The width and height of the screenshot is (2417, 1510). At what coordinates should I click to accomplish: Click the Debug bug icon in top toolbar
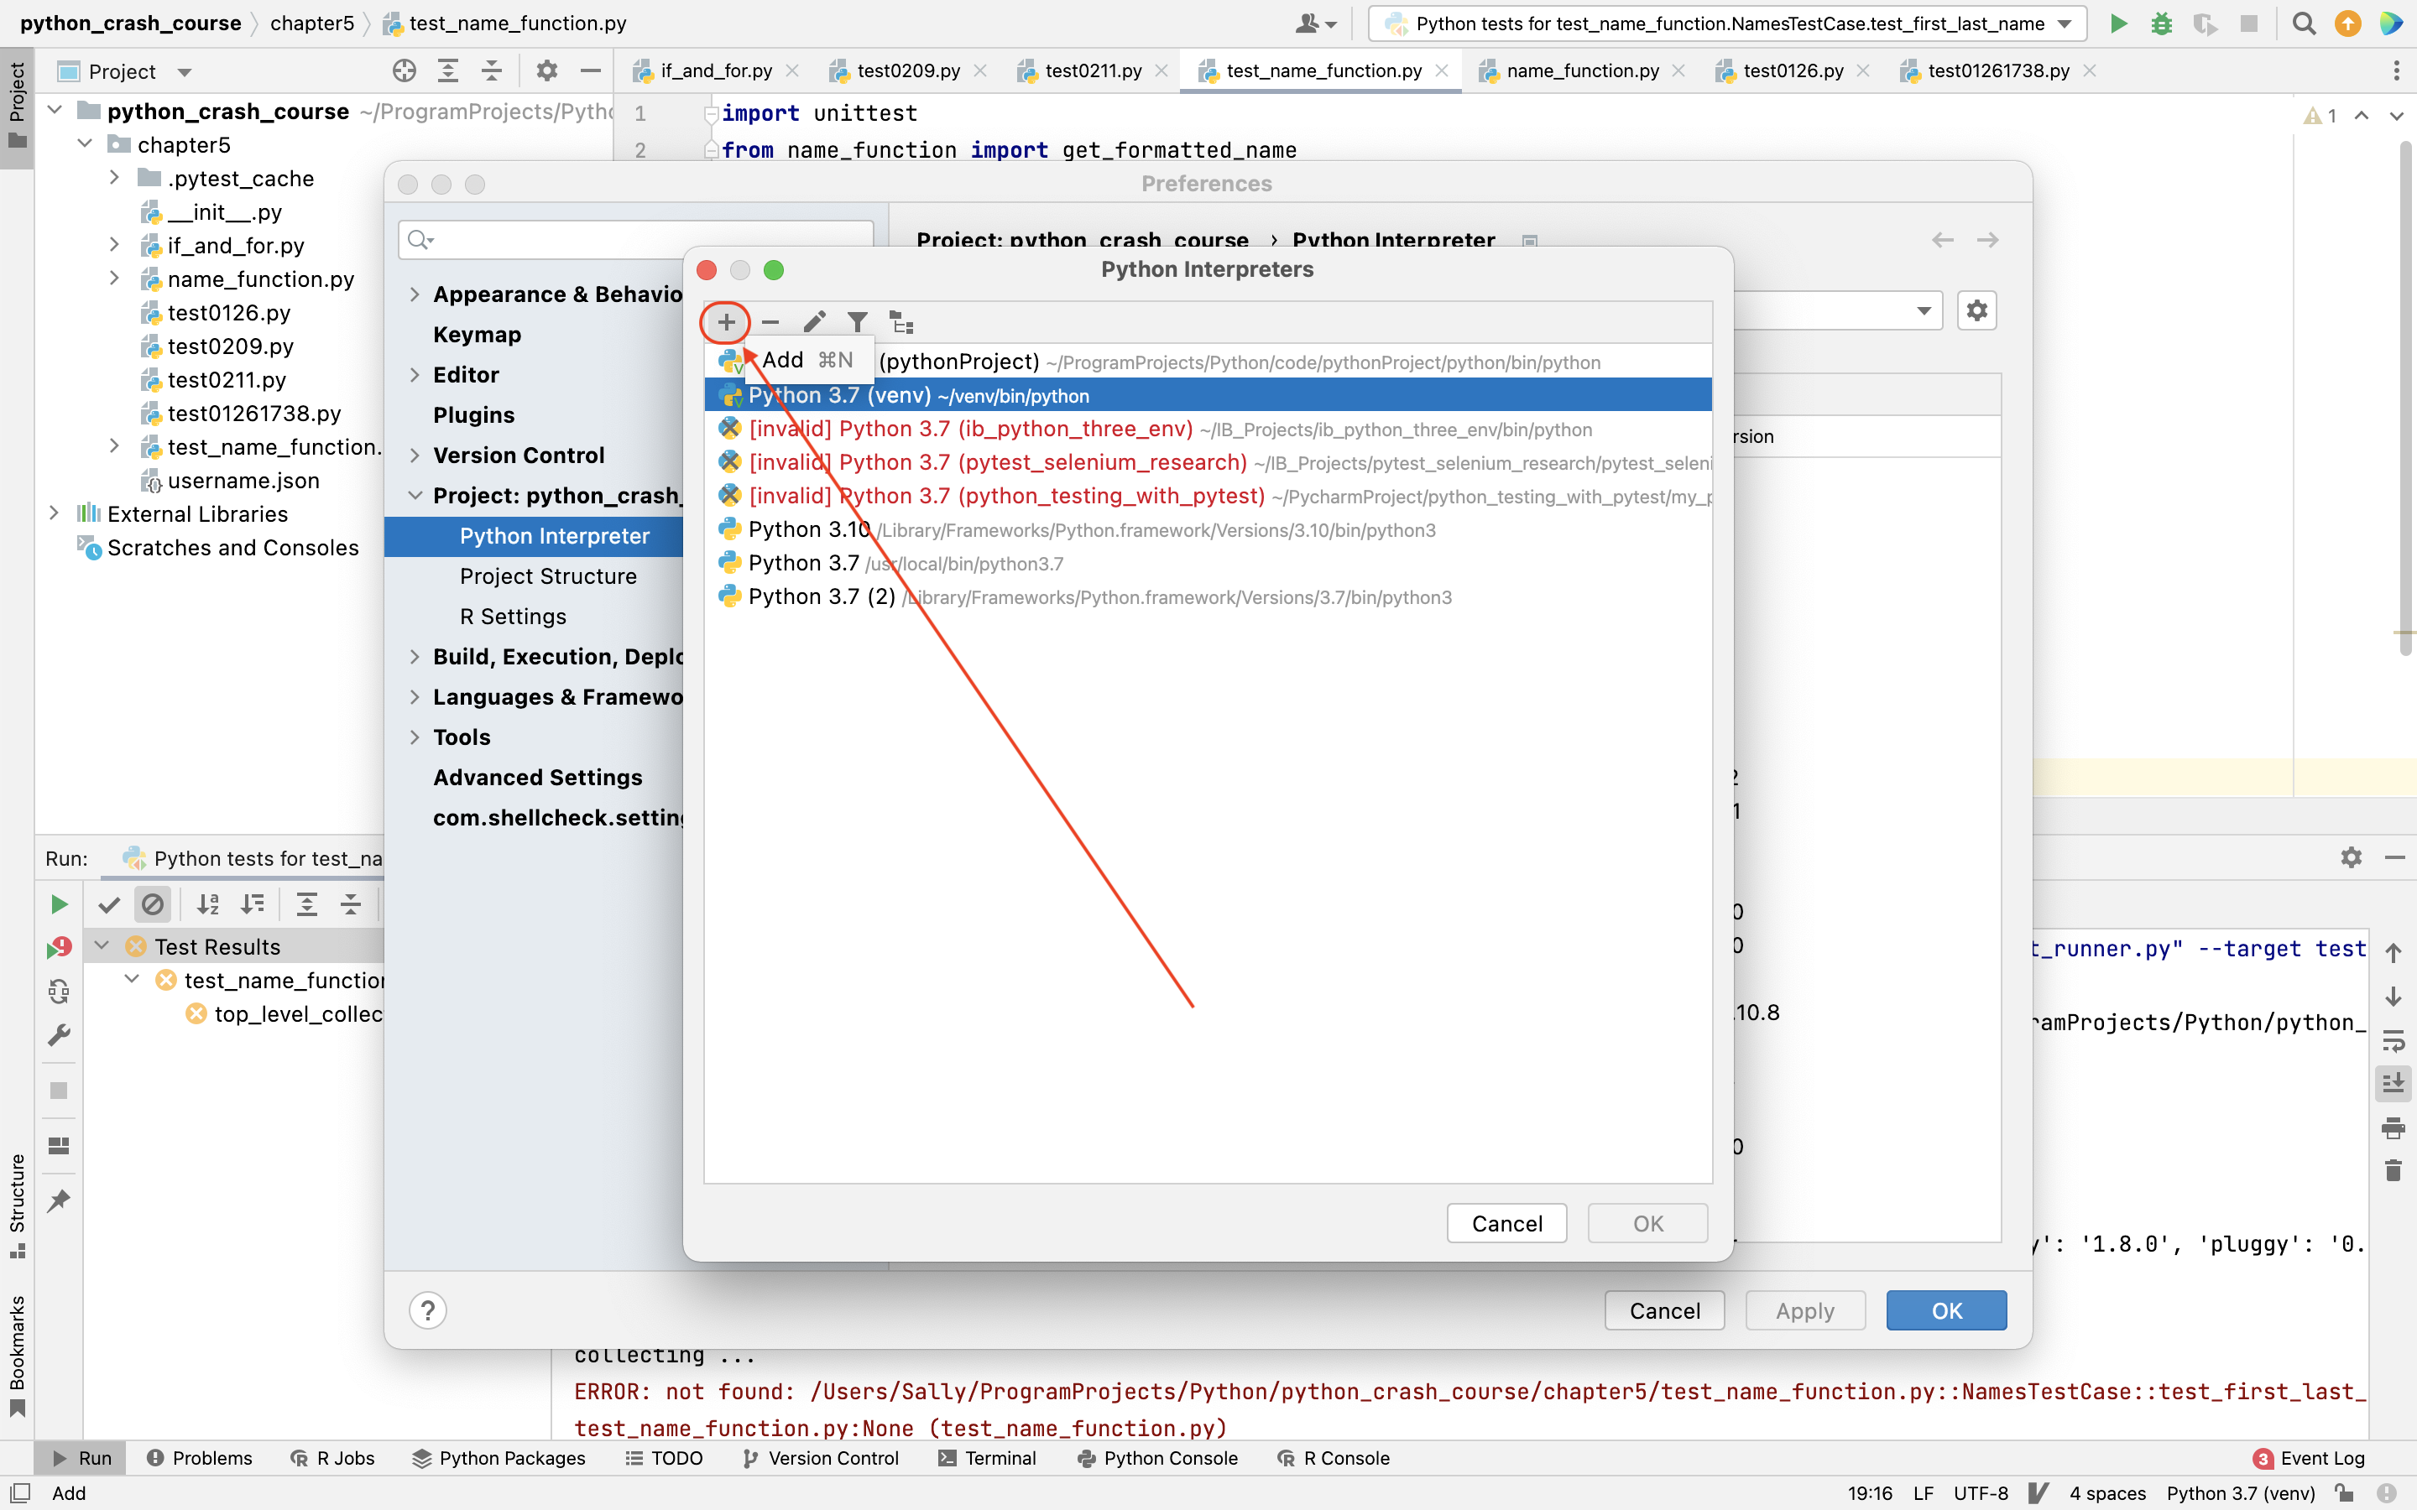point(2161,23)
